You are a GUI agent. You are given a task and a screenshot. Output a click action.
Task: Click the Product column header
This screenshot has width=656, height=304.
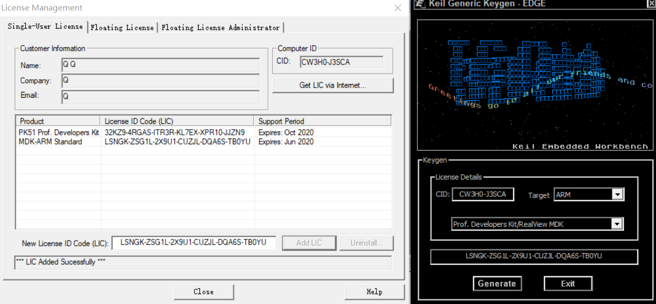point(58,121)
